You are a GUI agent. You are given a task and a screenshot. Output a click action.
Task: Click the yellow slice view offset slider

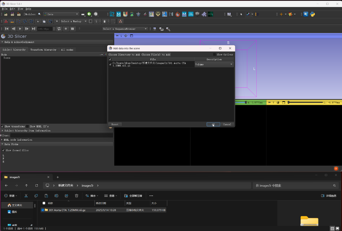tap(305, 103)
